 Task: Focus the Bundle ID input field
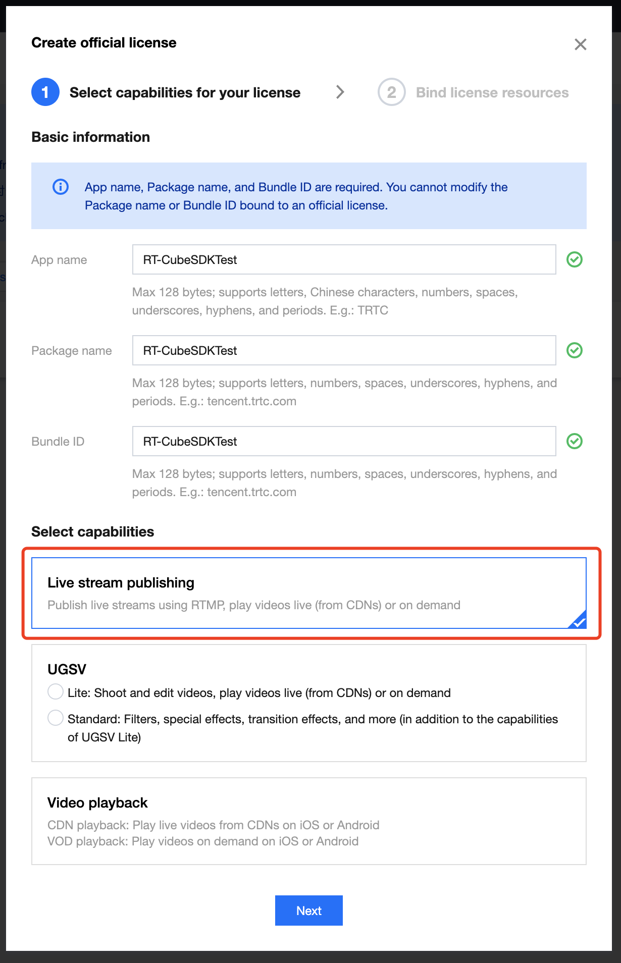[344, 441]
